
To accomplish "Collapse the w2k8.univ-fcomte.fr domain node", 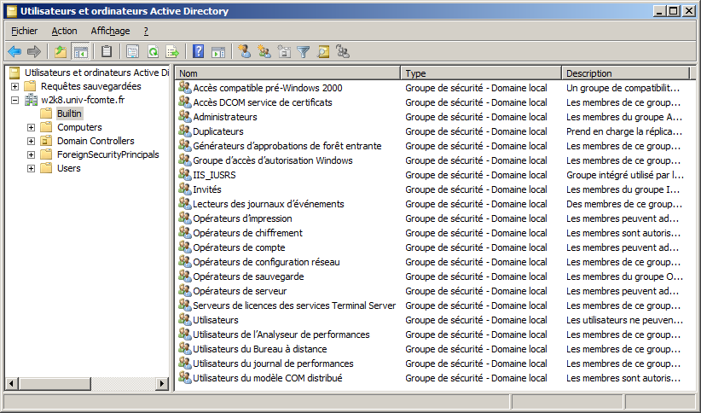I will (x=15, y=100).
